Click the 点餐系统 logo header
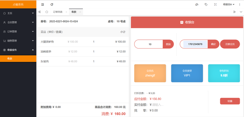 click(18, 5)
